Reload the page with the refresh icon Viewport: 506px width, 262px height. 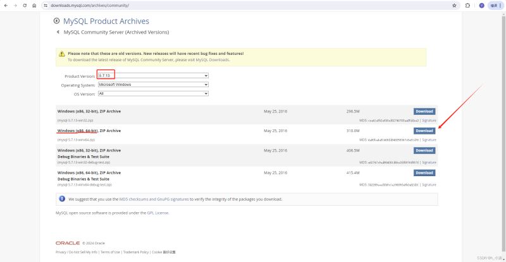25,5
